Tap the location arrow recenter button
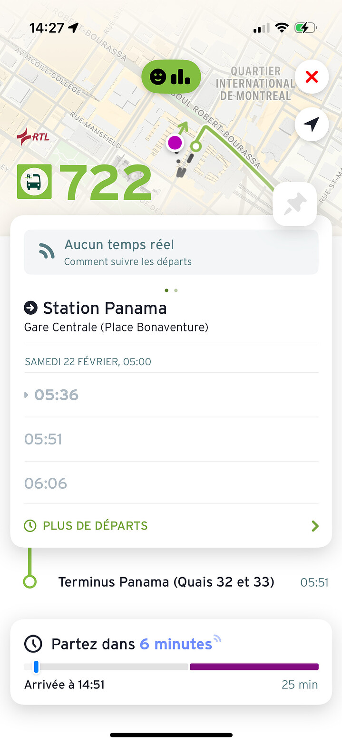342x744 pixels. pyautogui.click(x=312, y=125)
